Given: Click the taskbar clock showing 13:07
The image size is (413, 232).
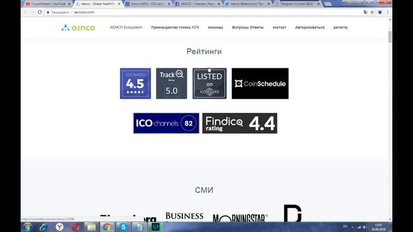Looking at the screenshot, I should pos(379,227).
